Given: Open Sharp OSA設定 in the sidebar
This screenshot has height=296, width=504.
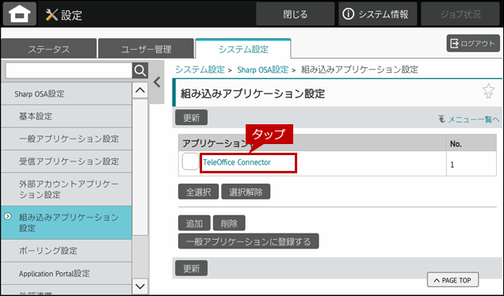Looking at the screenshot, I should pos(67,93).
